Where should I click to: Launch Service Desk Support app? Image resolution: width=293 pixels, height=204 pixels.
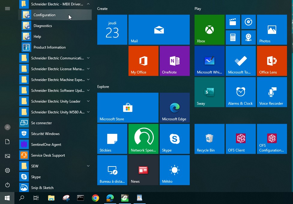click(x=55, y=155)
